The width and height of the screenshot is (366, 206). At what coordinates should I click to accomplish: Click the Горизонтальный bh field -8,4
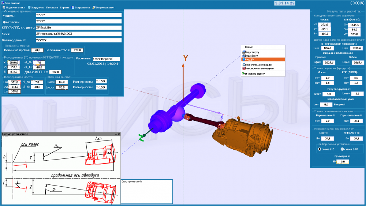tap(356, 121)
